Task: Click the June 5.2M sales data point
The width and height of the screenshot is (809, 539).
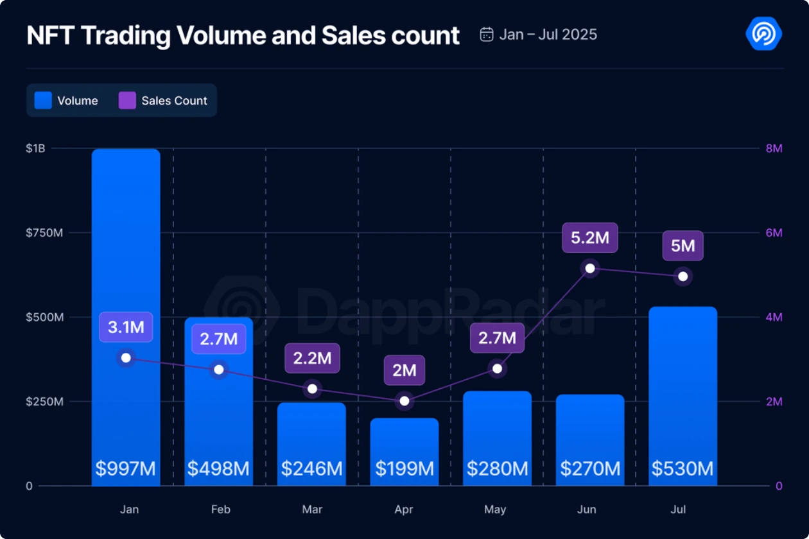Action: [x=590, y=268]
